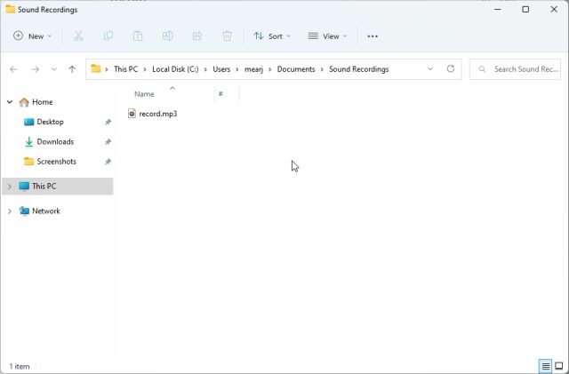Click the Share icon in toolbar
Viewport: 569px width, 374px height.
(197, 36)
